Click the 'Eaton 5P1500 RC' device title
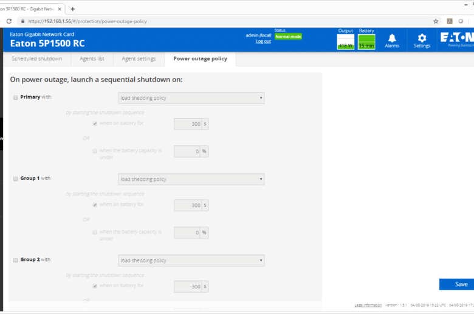474x314 pixels. tap(47, 44)
